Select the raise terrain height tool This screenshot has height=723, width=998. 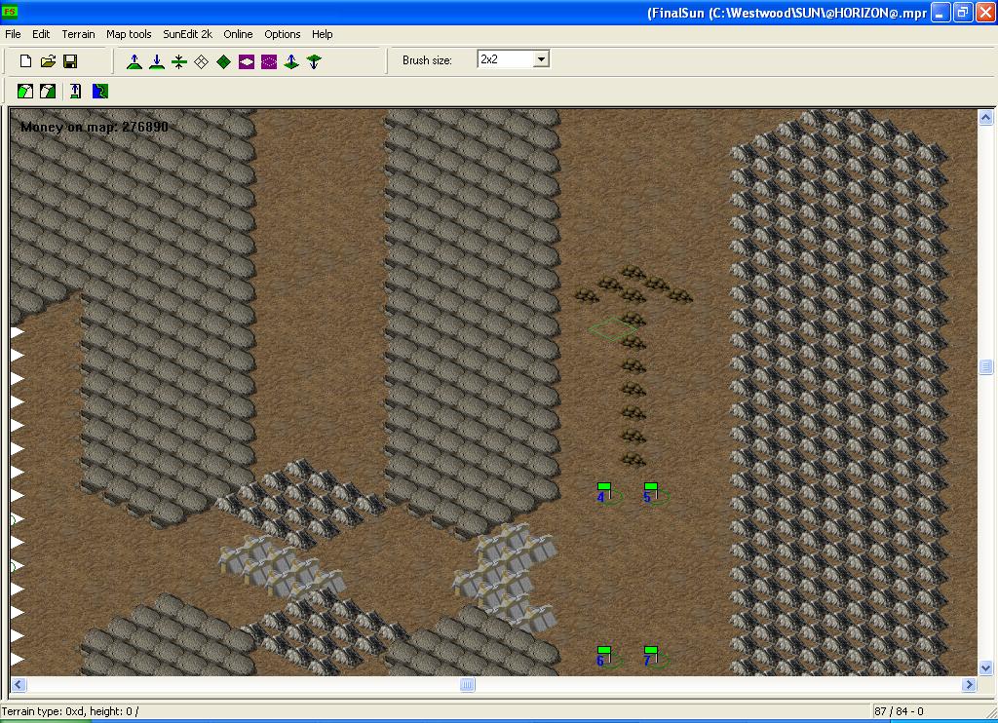point(134,61)
